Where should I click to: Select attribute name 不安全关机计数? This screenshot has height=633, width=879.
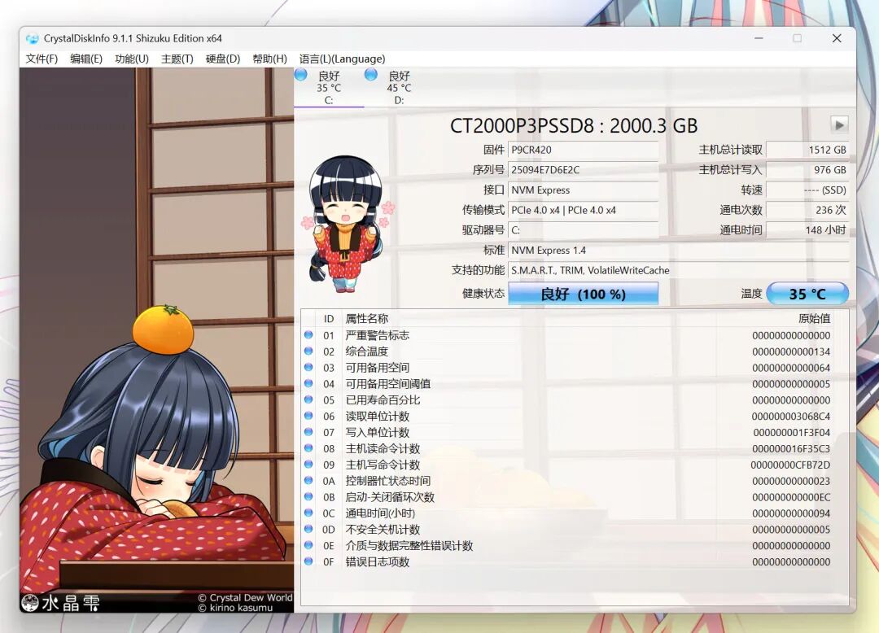(383, 530)
